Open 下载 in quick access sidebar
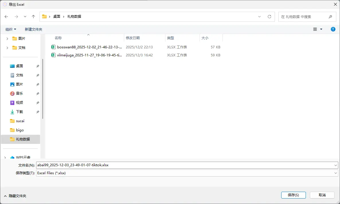This screenshot has height=204, width=340. tap(19, 112)
